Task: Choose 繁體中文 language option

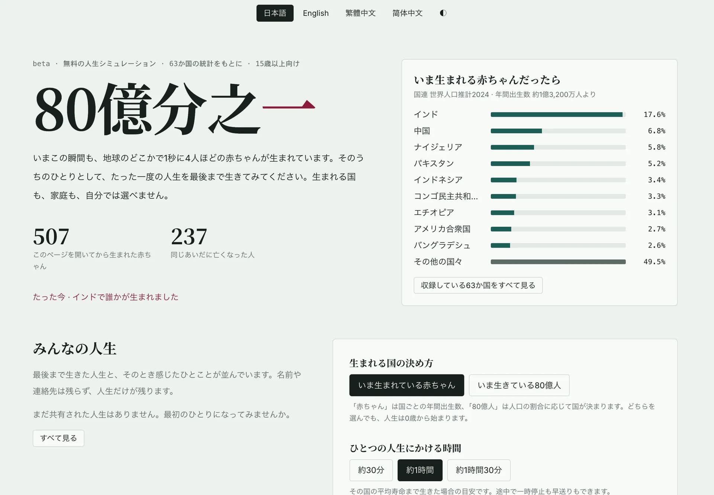Action: click(360, 13)
